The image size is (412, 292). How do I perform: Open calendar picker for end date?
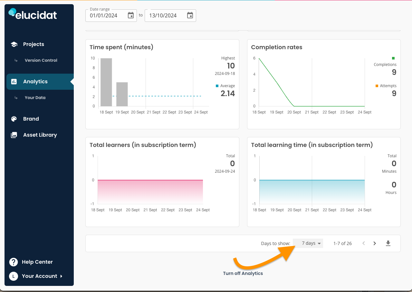coord(190,15)
